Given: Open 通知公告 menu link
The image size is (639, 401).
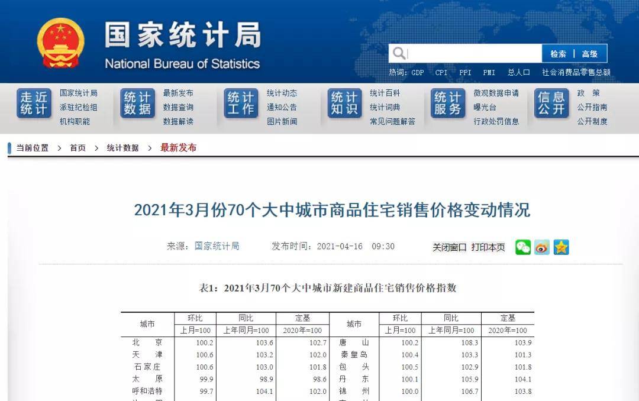Looking at the screenshot, I should coord(282,107).
